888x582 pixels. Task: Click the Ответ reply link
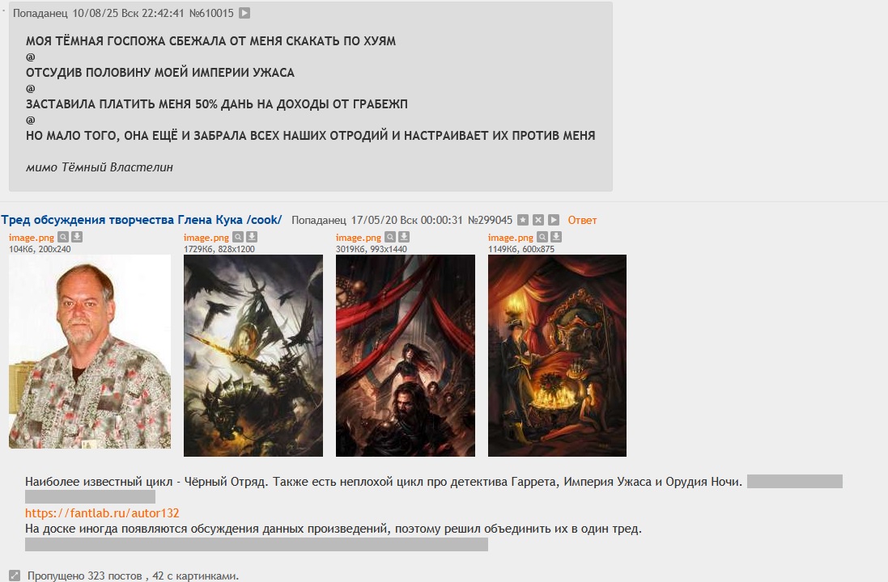(582, 220)
